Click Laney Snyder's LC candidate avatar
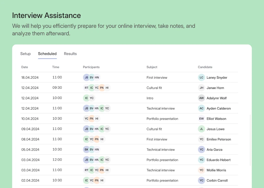Image resolution: width=264 pixels, height=188 pixels. tap(201, 77)
